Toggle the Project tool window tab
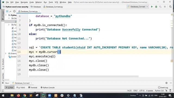Image resolution: width=174 pixels, height=98 pixels. tap(3, 15)
